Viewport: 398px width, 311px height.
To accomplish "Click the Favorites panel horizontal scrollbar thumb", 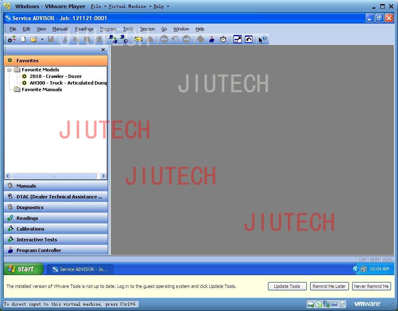I will click(x=54, y=176).
